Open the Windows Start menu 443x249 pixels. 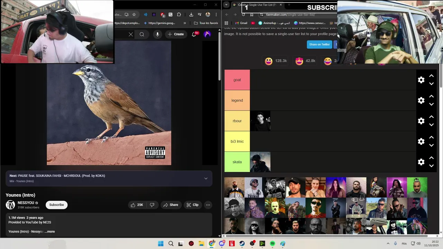point(161,243)
